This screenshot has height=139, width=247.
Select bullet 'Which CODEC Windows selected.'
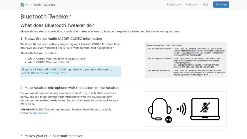(49, 62)
